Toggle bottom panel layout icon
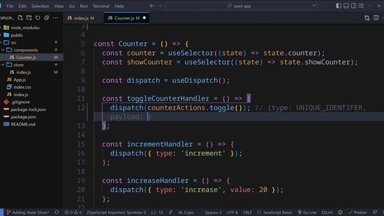Screen dimensions: 384x216 tap(346, 5)
